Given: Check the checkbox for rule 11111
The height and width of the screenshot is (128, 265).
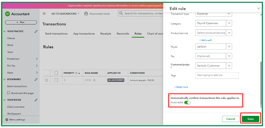Looking at the screenshot, I should [56, 80].
